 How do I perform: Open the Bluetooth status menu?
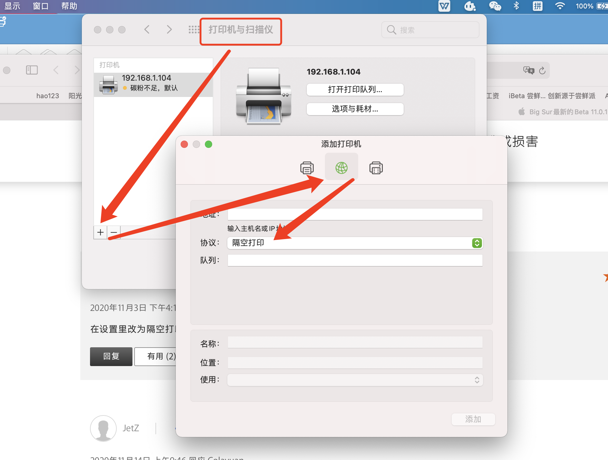point(516,6)
